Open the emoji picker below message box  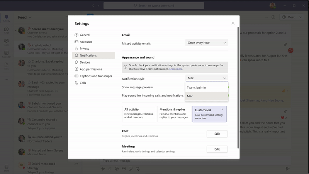(117, 169)
